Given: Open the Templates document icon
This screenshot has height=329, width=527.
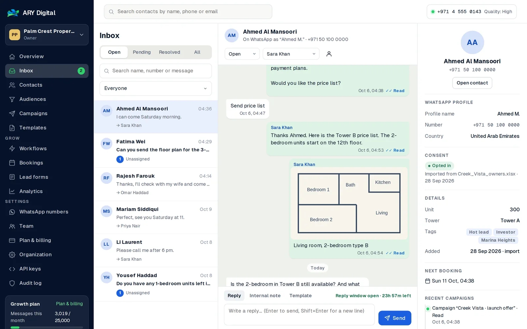Looking at the screenshot, I should click(x=12, y=128).
